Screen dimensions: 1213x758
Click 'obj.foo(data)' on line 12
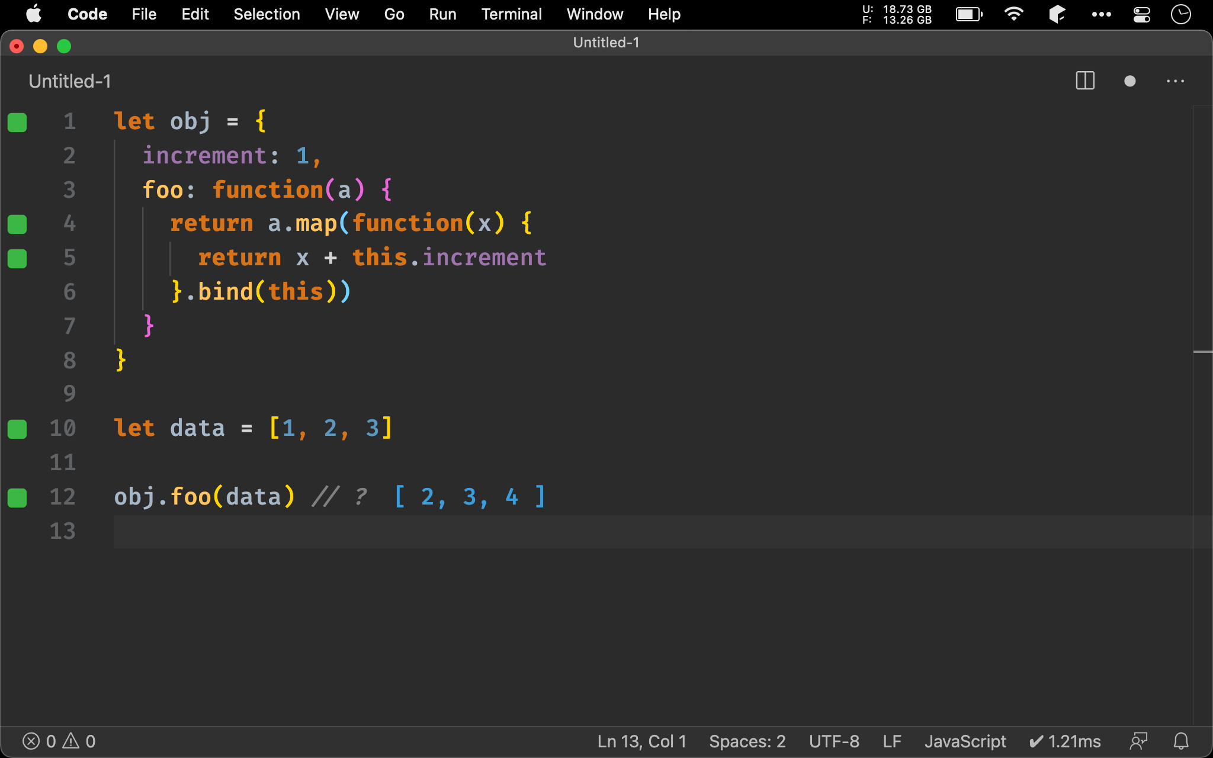204,497
